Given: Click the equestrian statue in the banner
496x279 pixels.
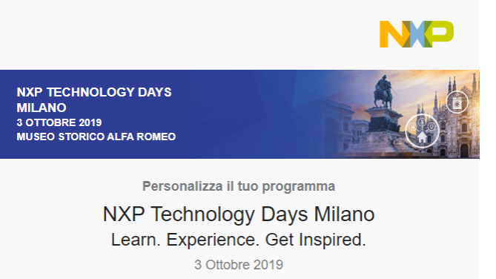Looking at the screenshot, I should click(x=384, y=91).
